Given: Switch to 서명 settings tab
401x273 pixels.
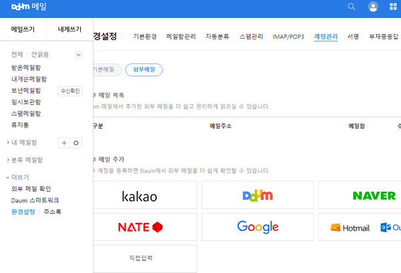Looking at the screenshot, I should (353, 37).
